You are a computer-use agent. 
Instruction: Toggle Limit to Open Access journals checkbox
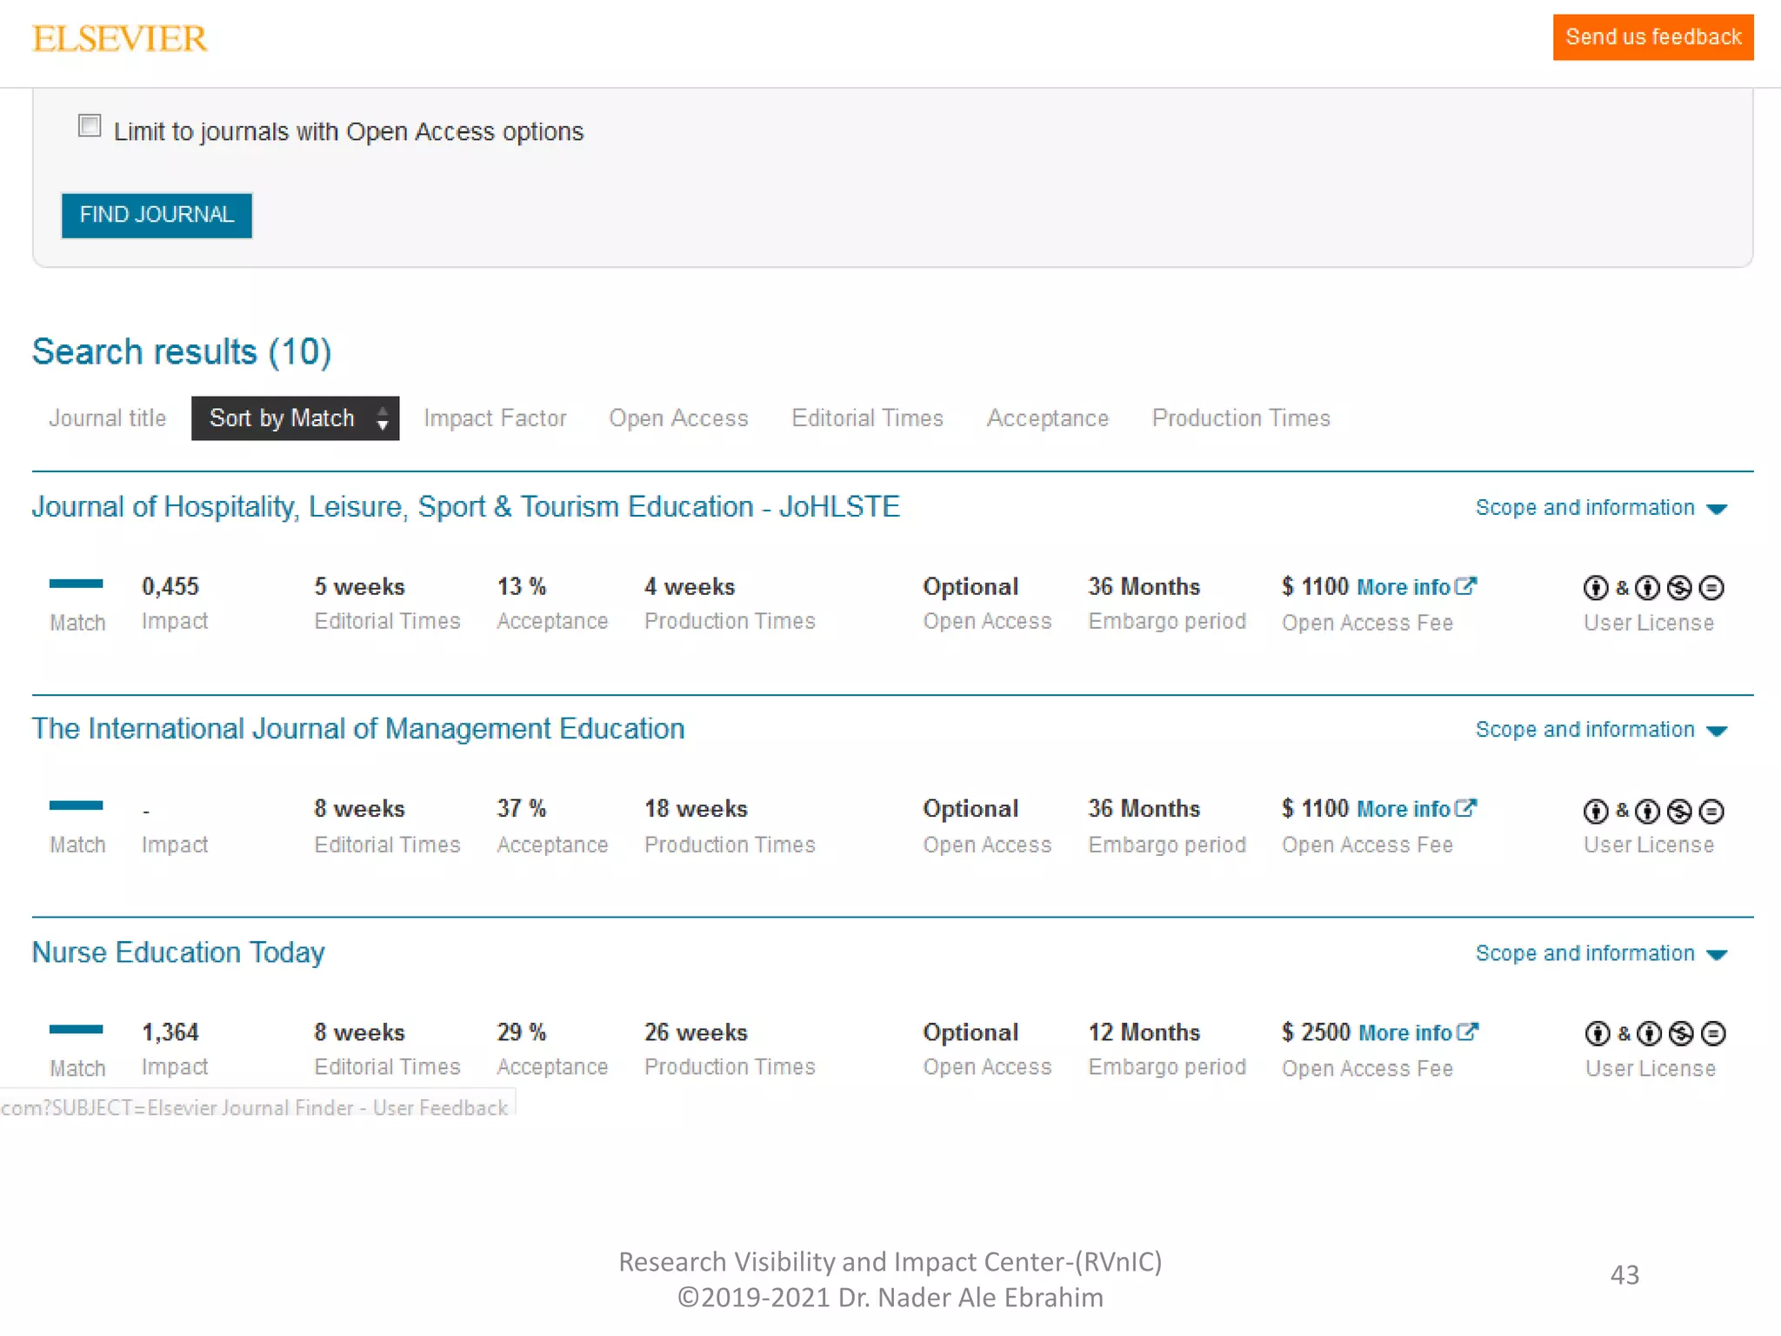click(90, 126)
